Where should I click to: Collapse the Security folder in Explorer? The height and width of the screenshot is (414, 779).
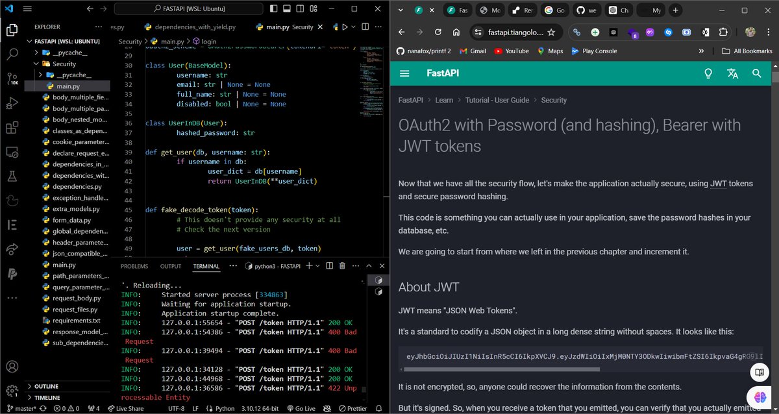click(36, 64)
